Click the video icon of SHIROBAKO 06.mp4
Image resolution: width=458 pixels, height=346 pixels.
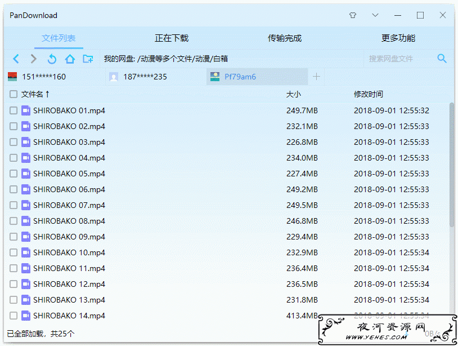point(26,189)
